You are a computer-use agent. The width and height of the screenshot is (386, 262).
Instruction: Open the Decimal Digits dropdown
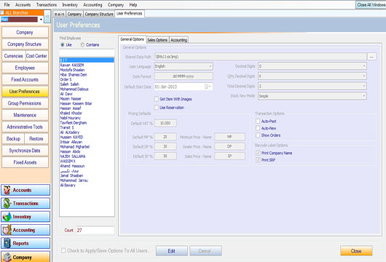364,66
